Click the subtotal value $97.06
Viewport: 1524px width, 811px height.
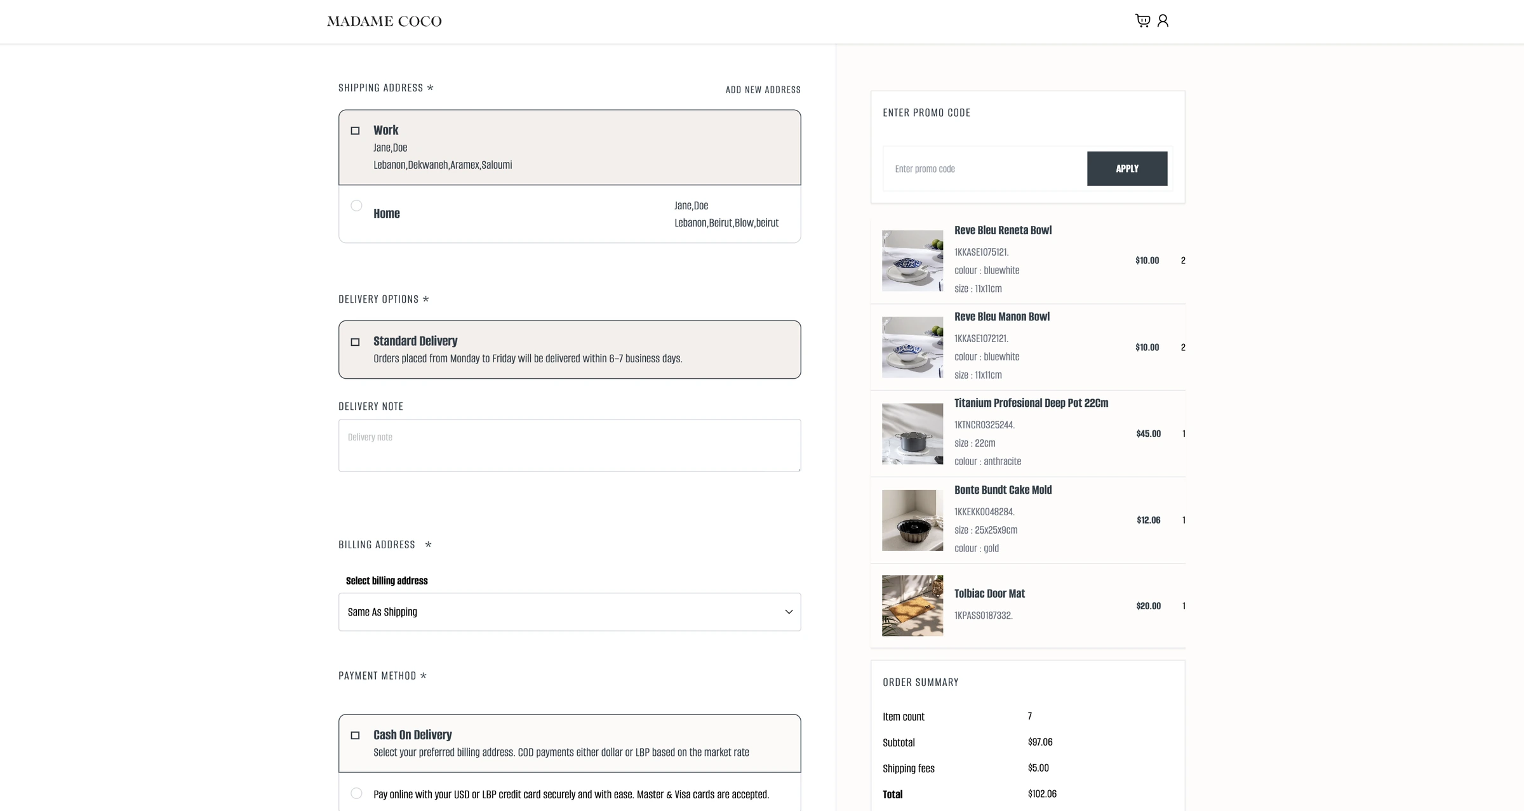click(x=1040, y=742)
